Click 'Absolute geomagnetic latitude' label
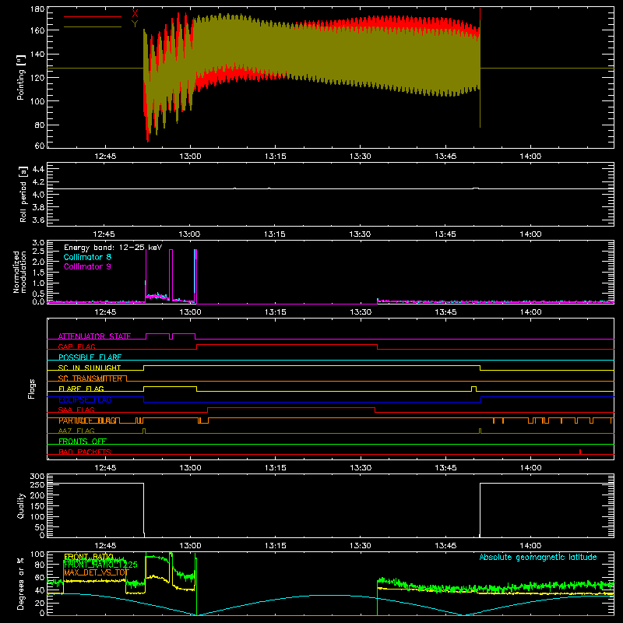 (x=538, y=557)
